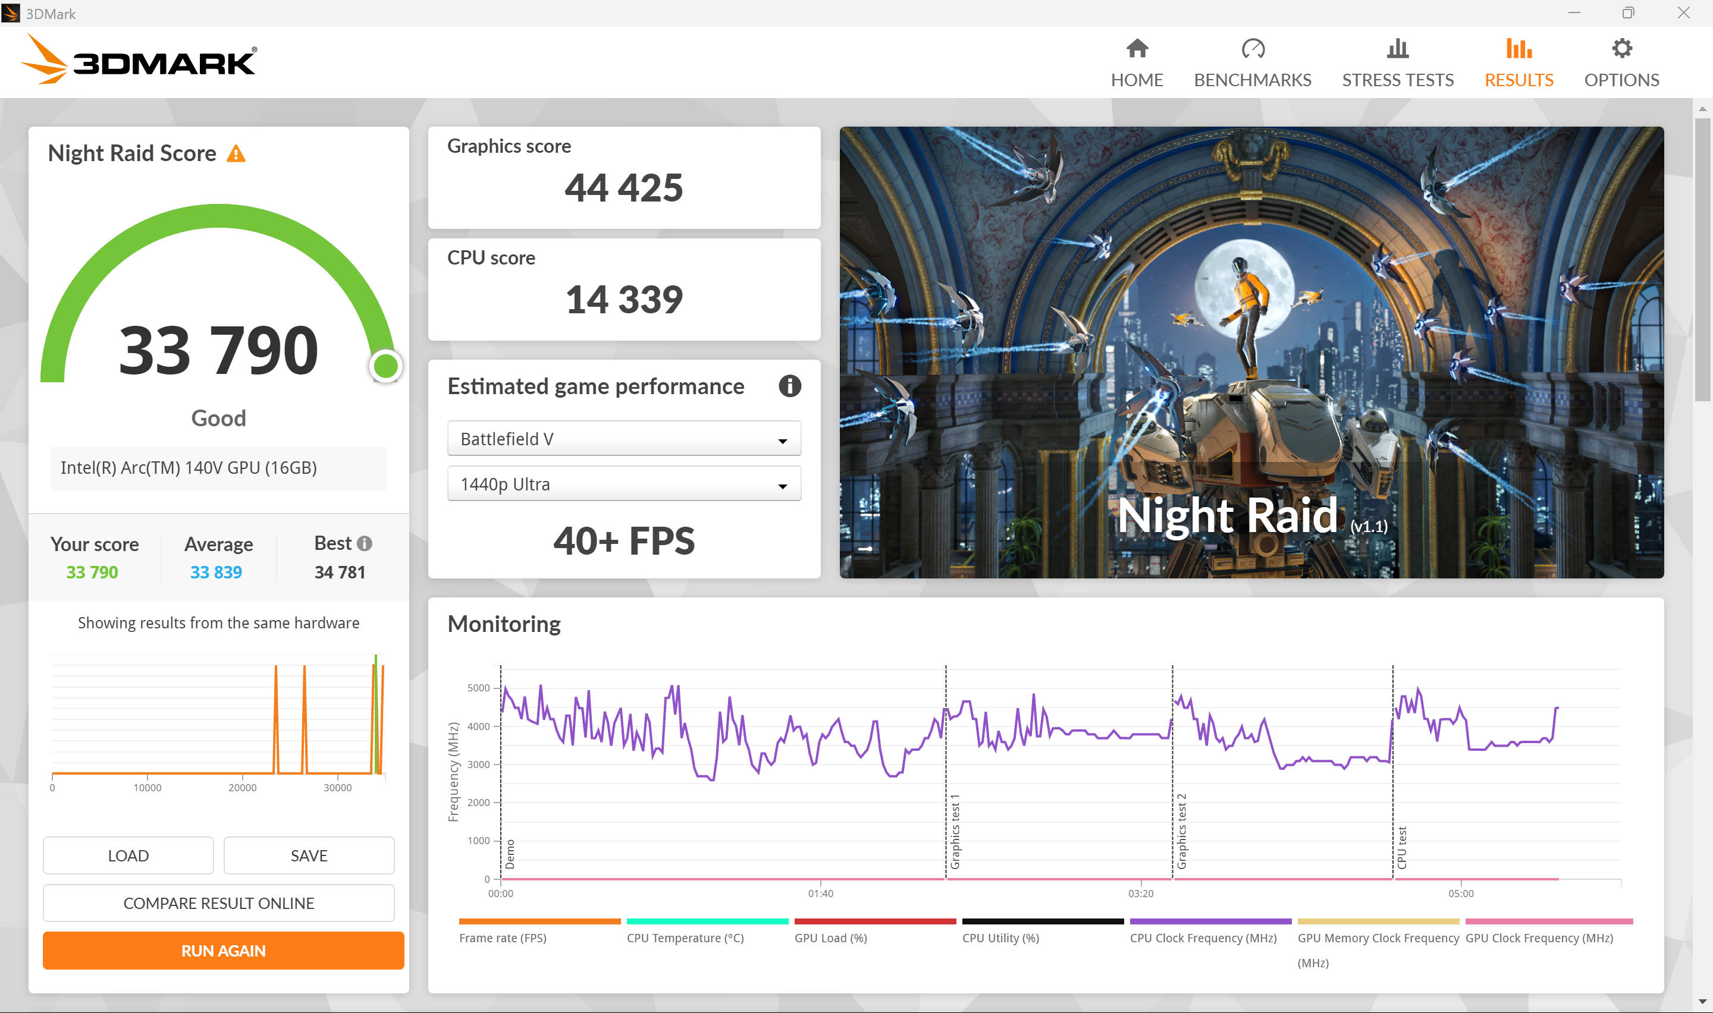Viewport: 1713px width, 1013px height.
Task: Click the 3DMark logo in the header
Action: point(139,61)
